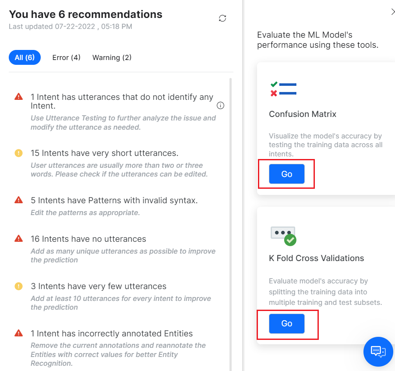The width and height of the screenshot is (395, 371).
Task: Select '5 Intents have Patterns with invalid syntax'
Action: coord(114,200)
